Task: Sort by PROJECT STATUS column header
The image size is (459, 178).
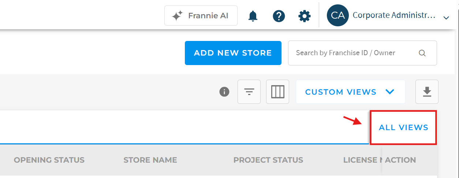Action: (x=268, y=160)
